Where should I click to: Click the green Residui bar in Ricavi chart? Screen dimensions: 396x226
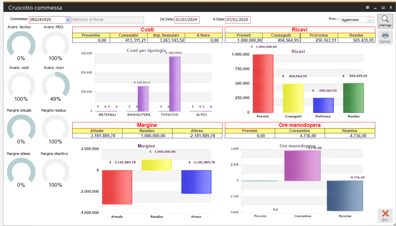pos(353,98)
